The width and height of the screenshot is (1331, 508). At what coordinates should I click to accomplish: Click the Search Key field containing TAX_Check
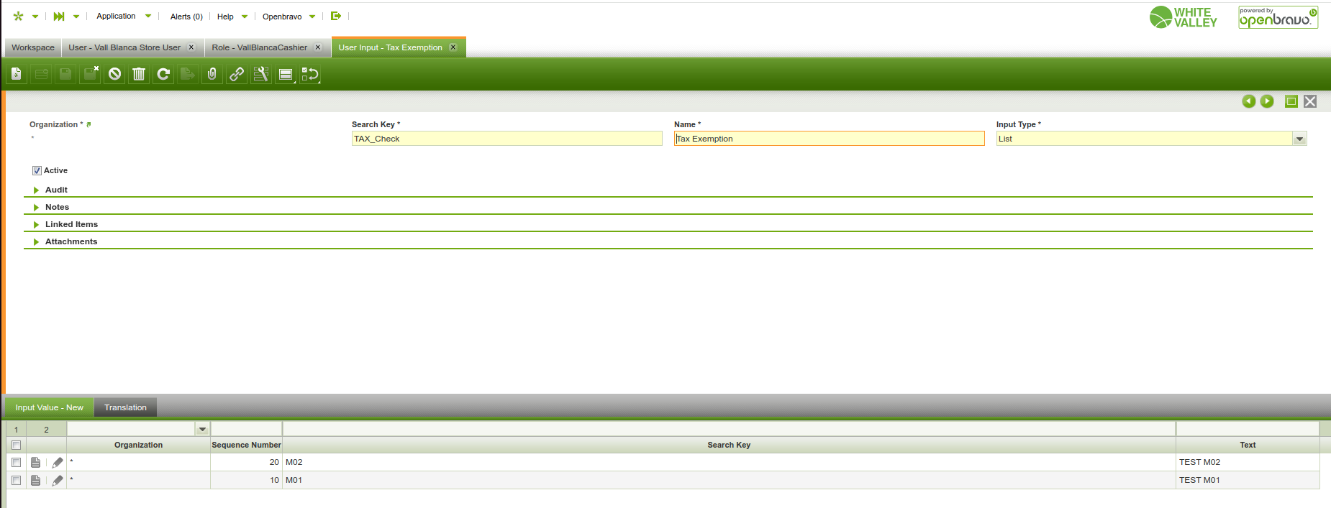(x=506, y=139)
